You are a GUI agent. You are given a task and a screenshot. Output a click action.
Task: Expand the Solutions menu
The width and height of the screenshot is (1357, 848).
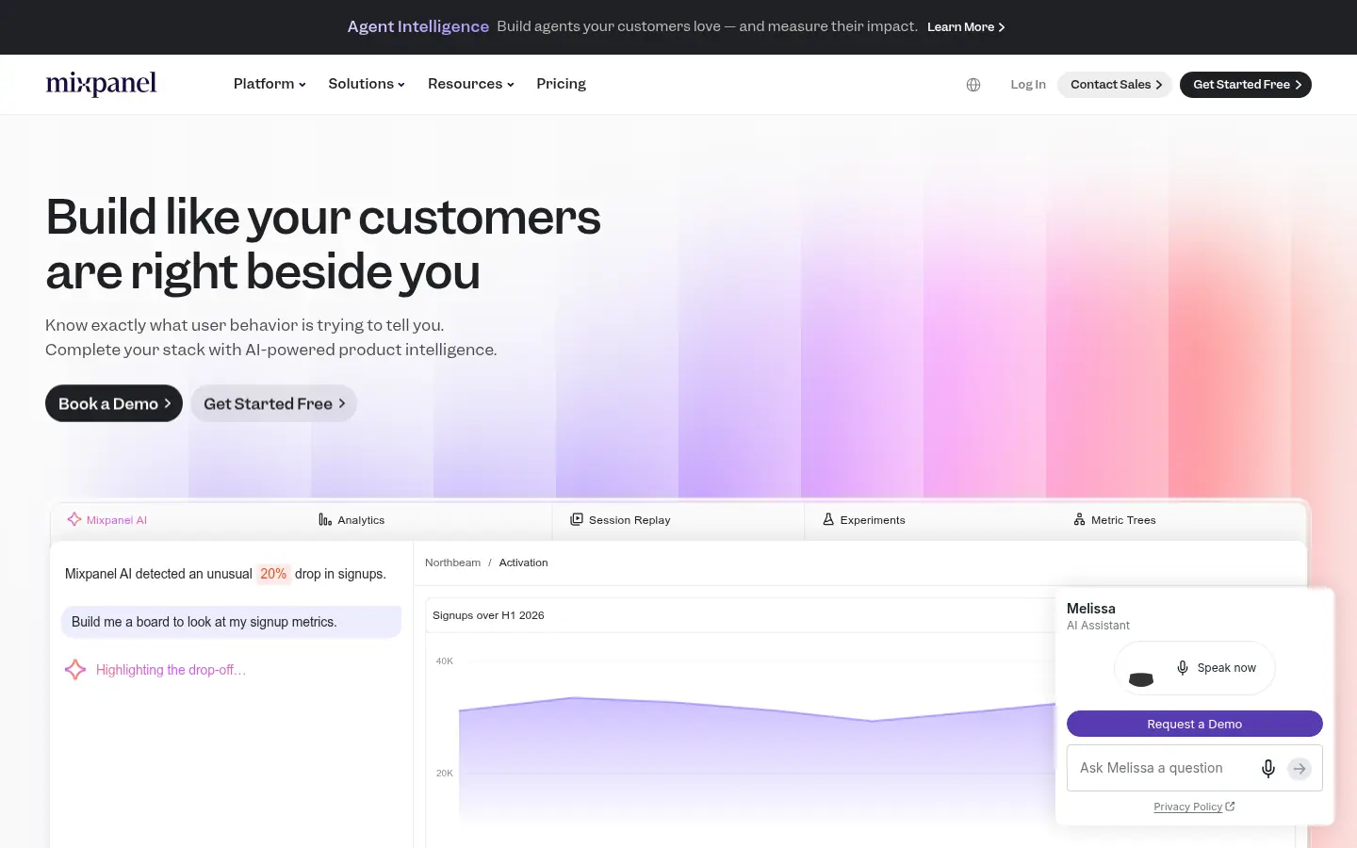[367, 84]
